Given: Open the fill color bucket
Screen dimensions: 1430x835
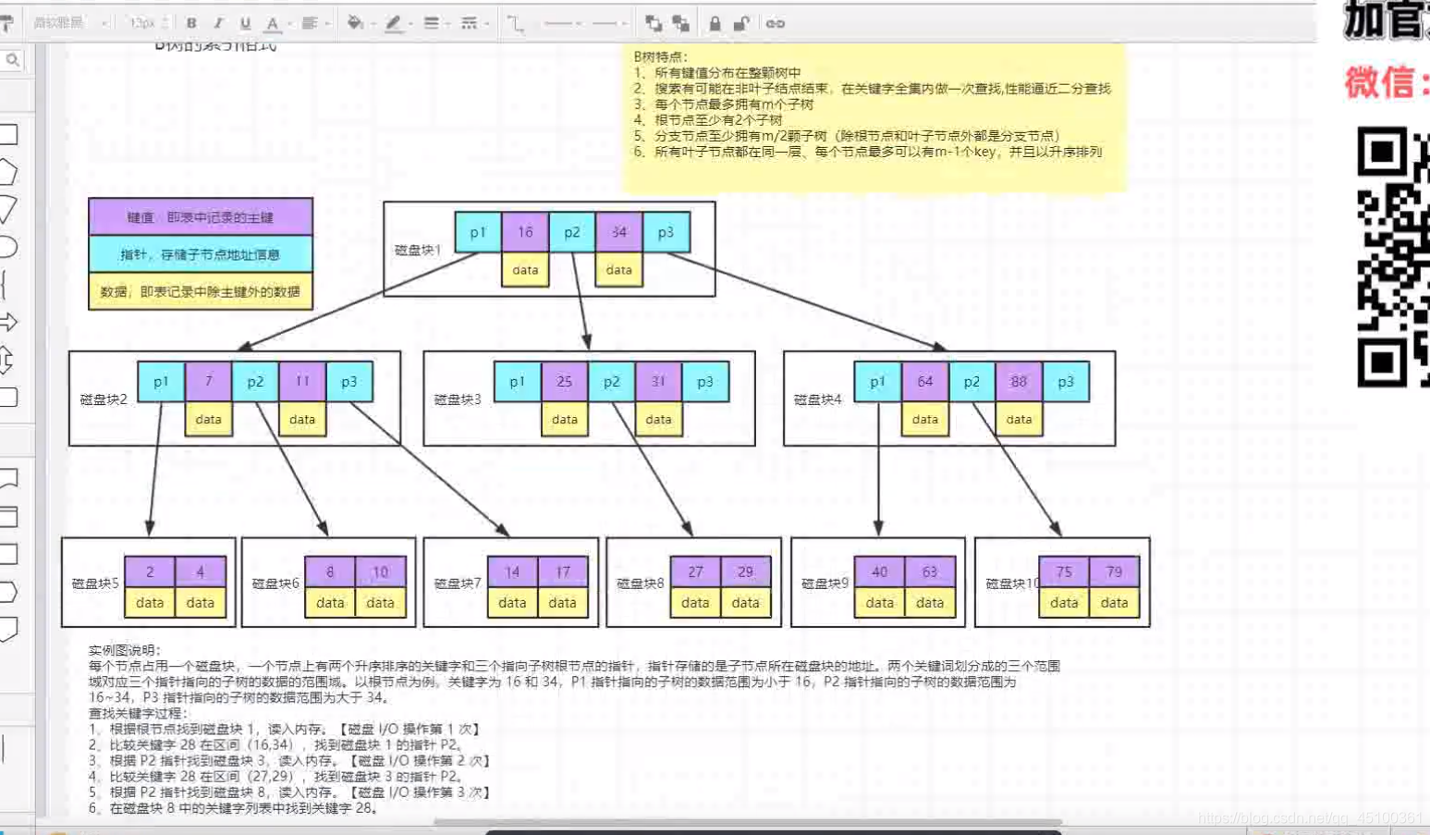Looking at the screenshot, I should pyautogui.click(x=357, y=23).
